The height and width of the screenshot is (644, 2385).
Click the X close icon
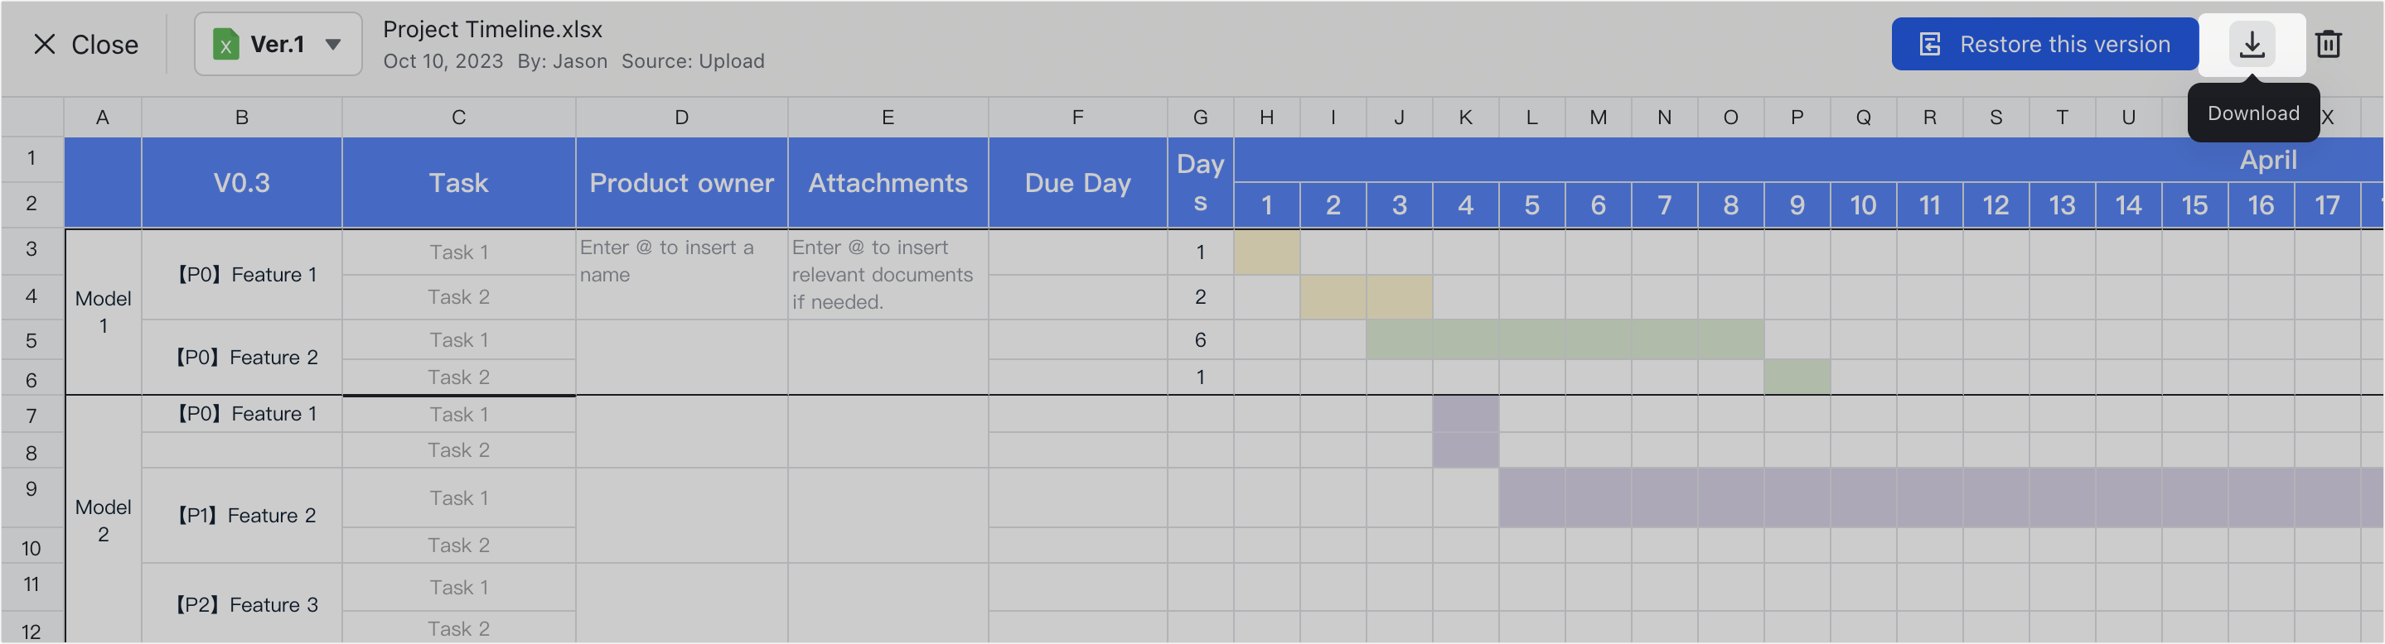pos(45,45)
